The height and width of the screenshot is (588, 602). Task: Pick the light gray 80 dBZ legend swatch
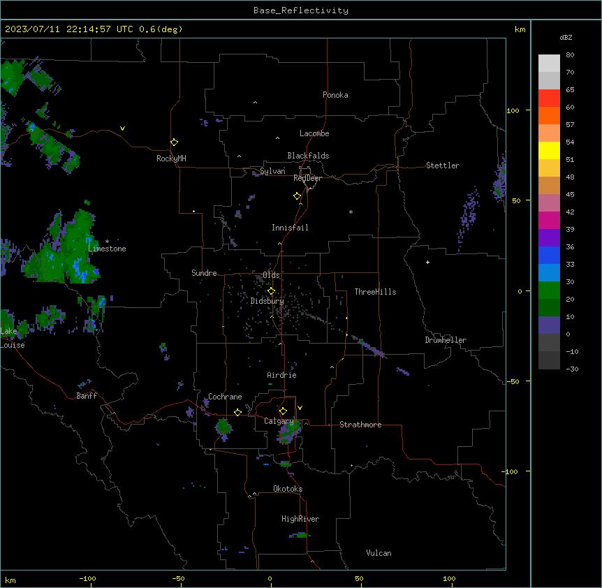click(x=549, y=64)
